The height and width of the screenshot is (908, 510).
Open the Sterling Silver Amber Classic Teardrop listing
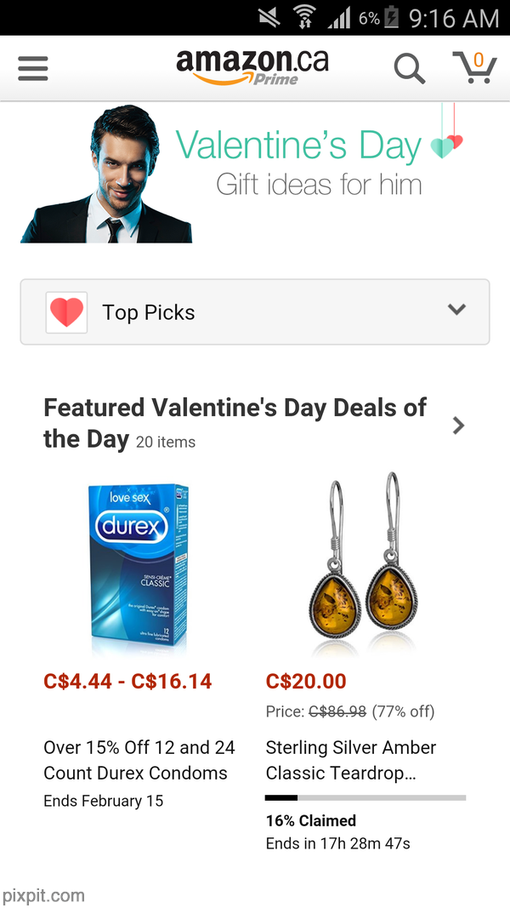pos(350,760)
